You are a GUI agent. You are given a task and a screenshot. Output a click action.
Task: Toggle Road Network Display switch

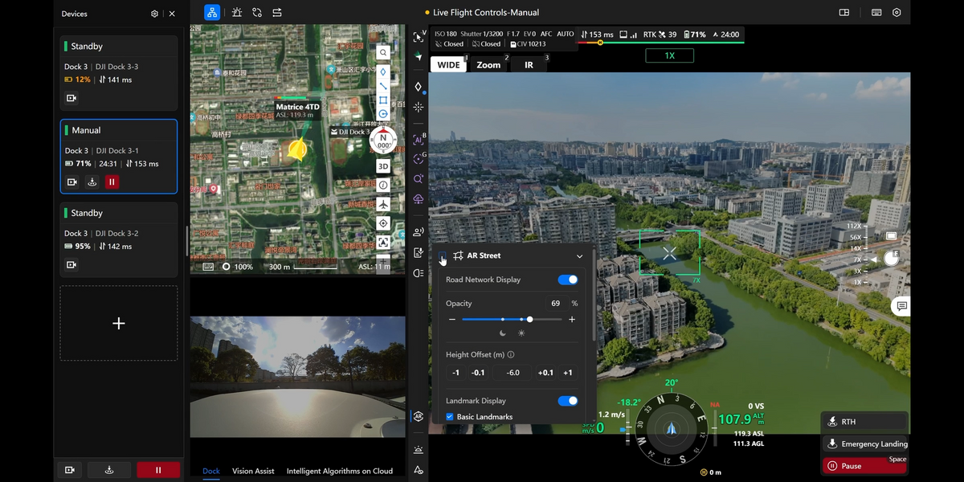[x=568, y=280]
